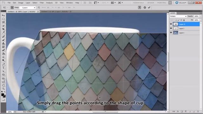Open the CS Live dropdown

181,3
